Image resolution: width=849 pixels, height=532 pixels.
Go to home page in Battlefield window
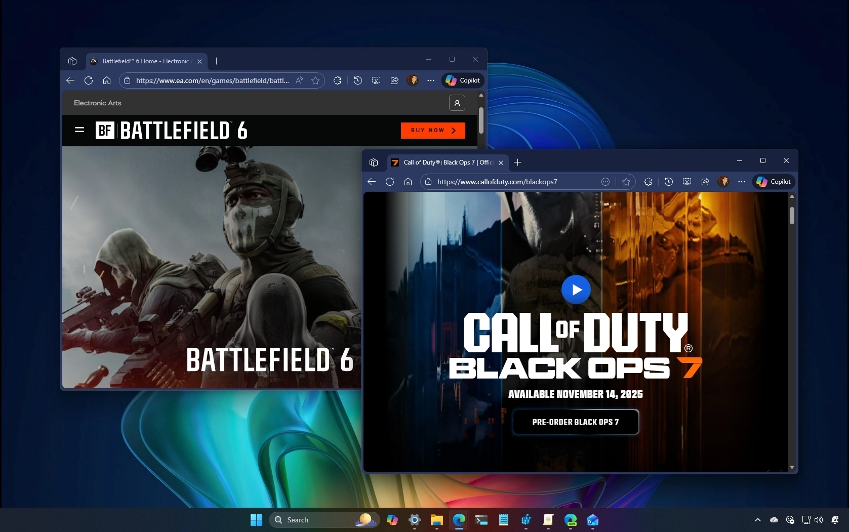click(x=107, y=80)
